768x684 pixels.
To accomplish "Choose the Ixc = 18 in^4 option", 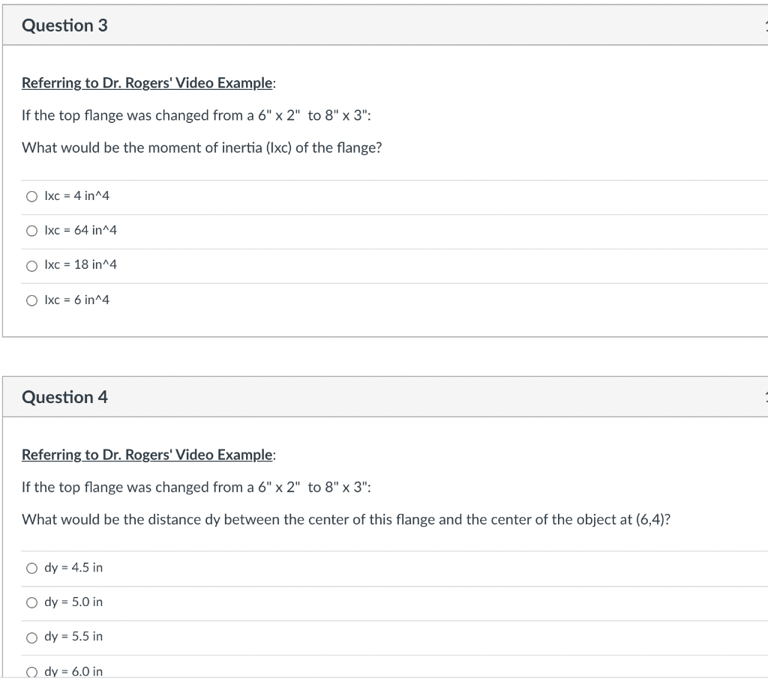I will tap(31, 266).
